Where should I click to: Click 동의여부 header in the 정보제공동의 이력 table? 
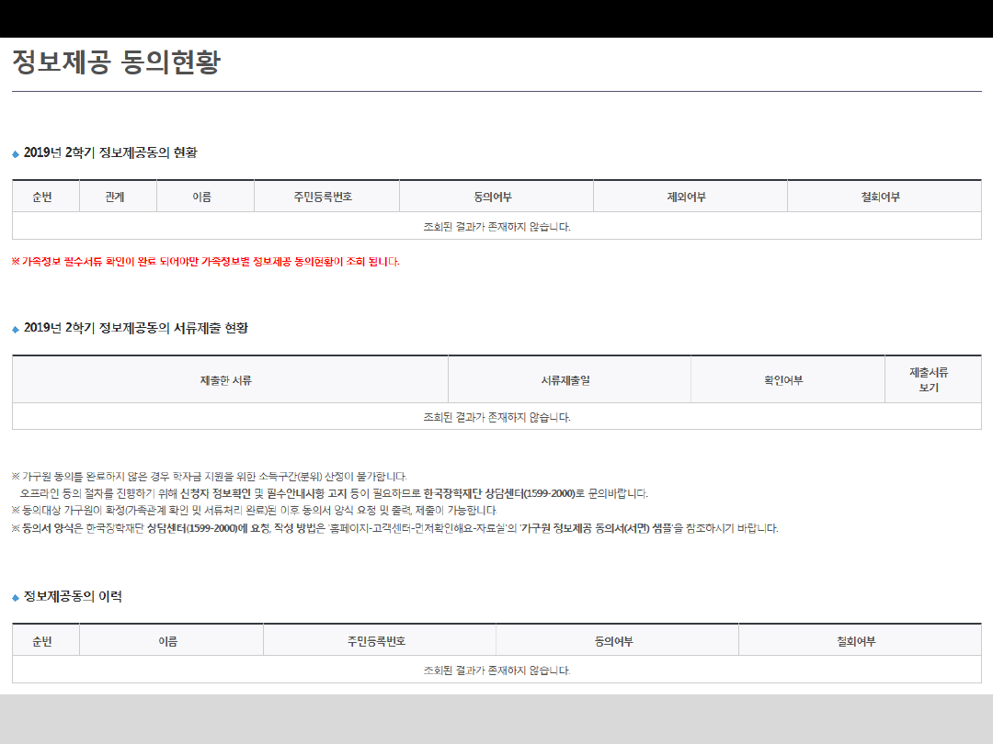(613, 641)
